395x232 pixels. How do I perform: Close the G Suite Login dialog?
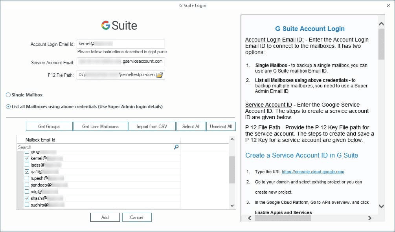click(x=388, y=5)
